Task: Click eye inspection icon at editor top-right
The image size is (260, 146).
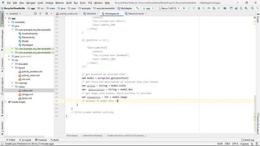Action: pos(255,17)
